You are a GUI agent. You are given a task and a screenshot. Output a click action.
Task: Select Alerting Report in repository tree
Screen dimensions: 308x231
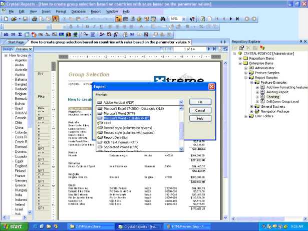point(277,92)
